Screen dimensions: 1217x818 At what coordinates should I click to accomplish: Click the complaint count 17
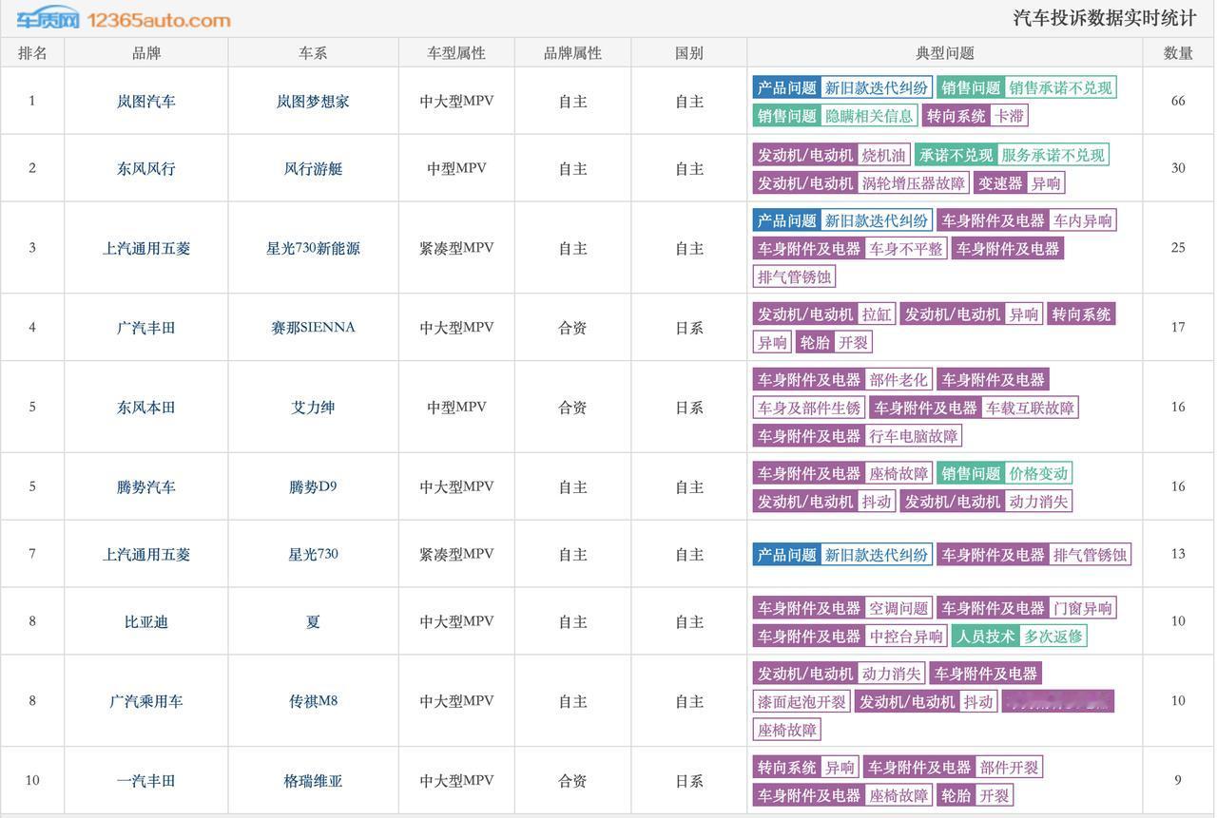click(1178, 328)
